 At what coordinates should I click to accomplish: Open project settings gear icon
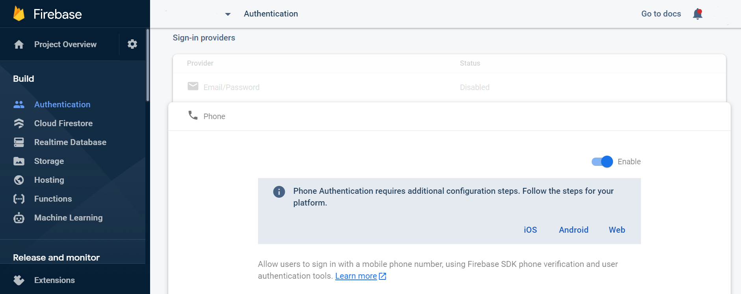(x=132, y=44)
